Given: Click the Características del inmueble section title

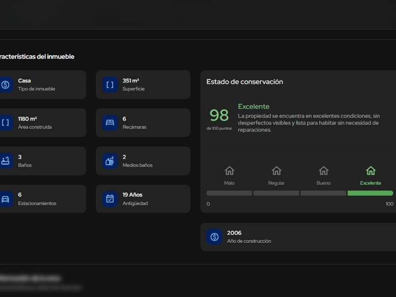Looking at the screenshot, I should (x=37, y=57).
